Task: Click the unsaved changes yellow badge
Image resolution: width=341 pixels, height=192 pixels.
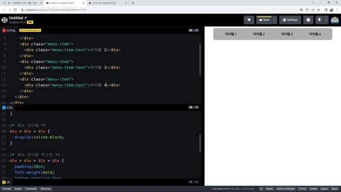Action: [x=30, y=30]
